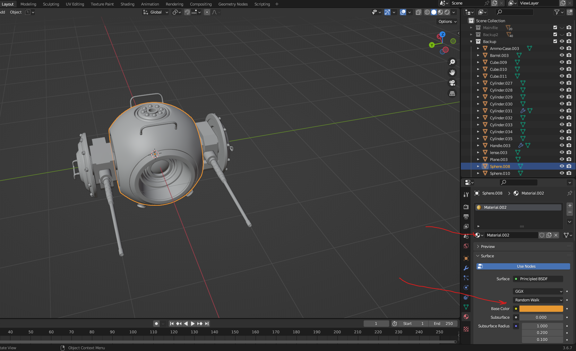Hide Barrel.003 with its eye icon
The image size is (576, 351).
click(x=562, y=55)
